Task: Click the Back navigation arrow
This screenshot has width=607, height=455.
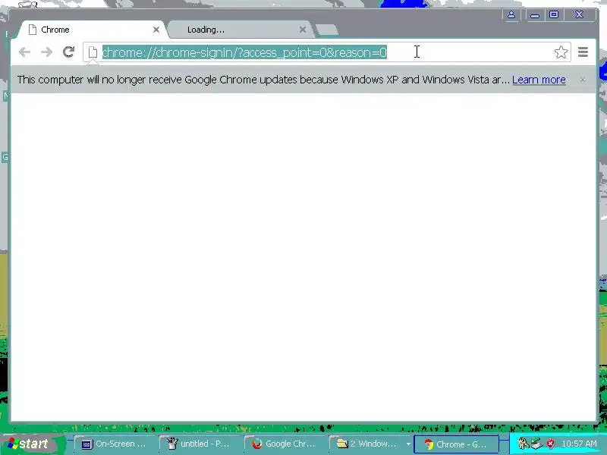Action: [x=24, y=52]
